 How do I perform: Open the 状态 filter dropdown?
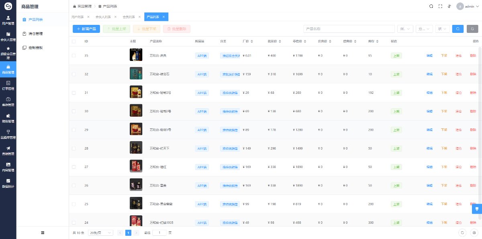tap(443, 29)
